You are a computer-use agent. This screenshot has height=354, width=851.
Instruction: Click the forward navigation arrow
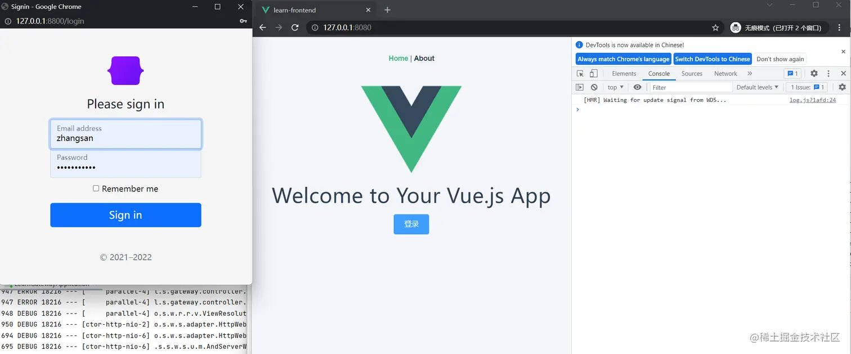click(279, 28)
